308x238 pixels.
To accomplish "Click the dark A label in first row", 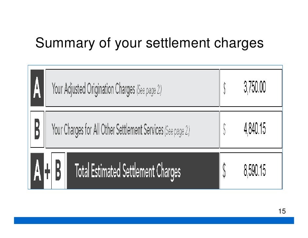I will point(37,88).
